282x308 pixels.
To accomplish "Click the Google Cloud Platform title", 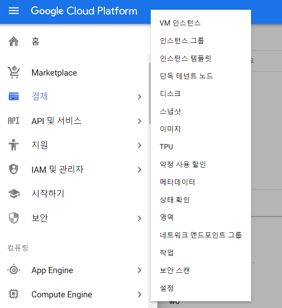I will (84, 11).
